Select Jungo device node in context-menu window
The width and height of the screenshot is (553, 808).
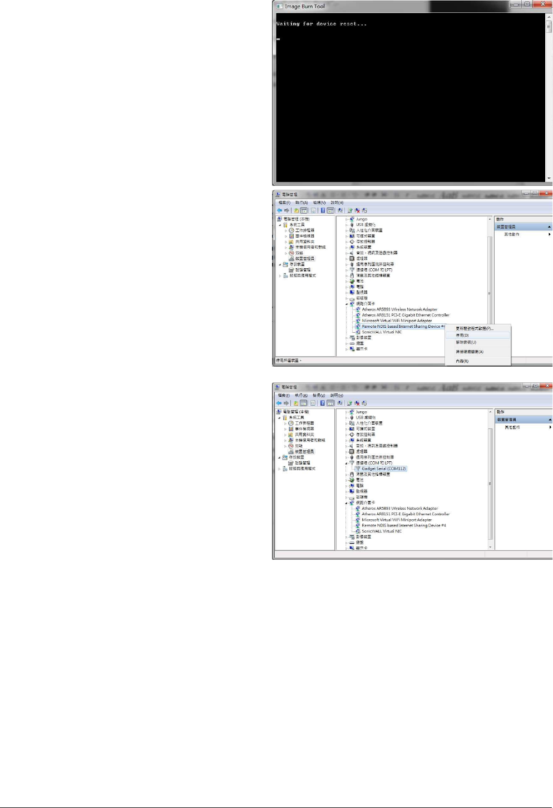pyautogui.click(x=362, y=219)
